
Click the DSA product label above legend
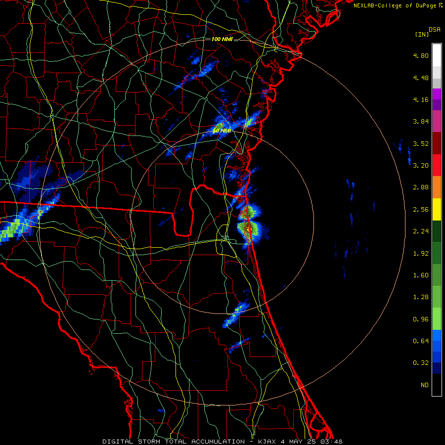click(435, 30)
